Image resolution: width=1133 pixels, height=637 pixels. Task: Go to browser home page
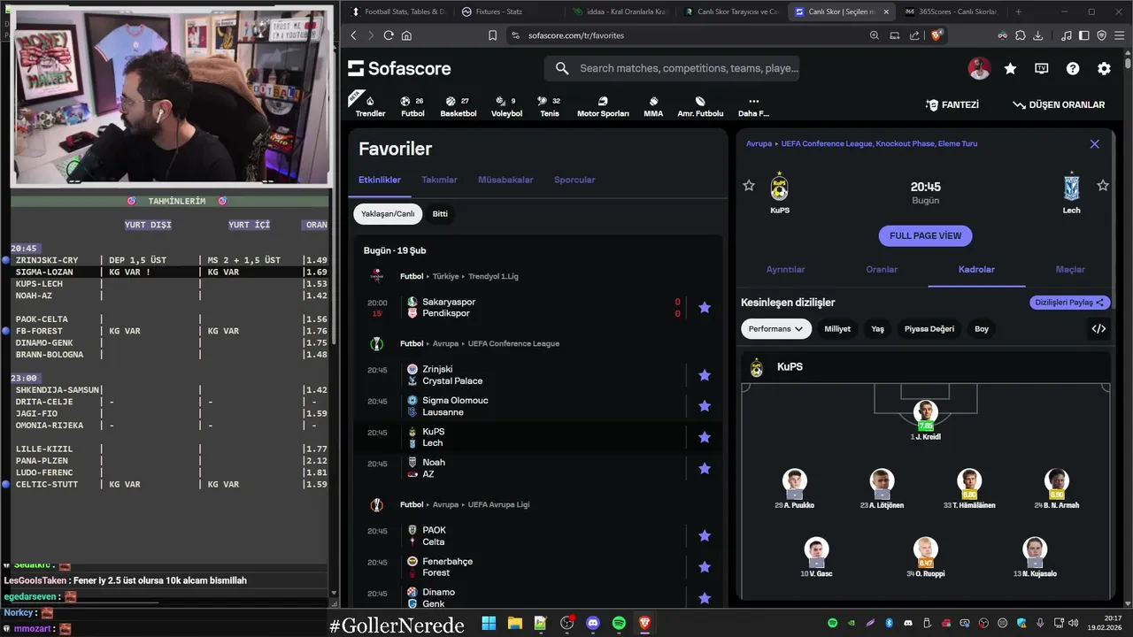coord(406,35)
